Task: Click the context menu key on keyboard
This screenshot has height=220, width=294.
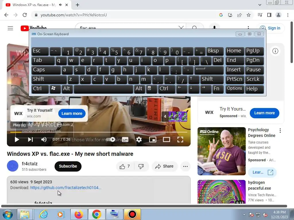Action: coord(151,89)
